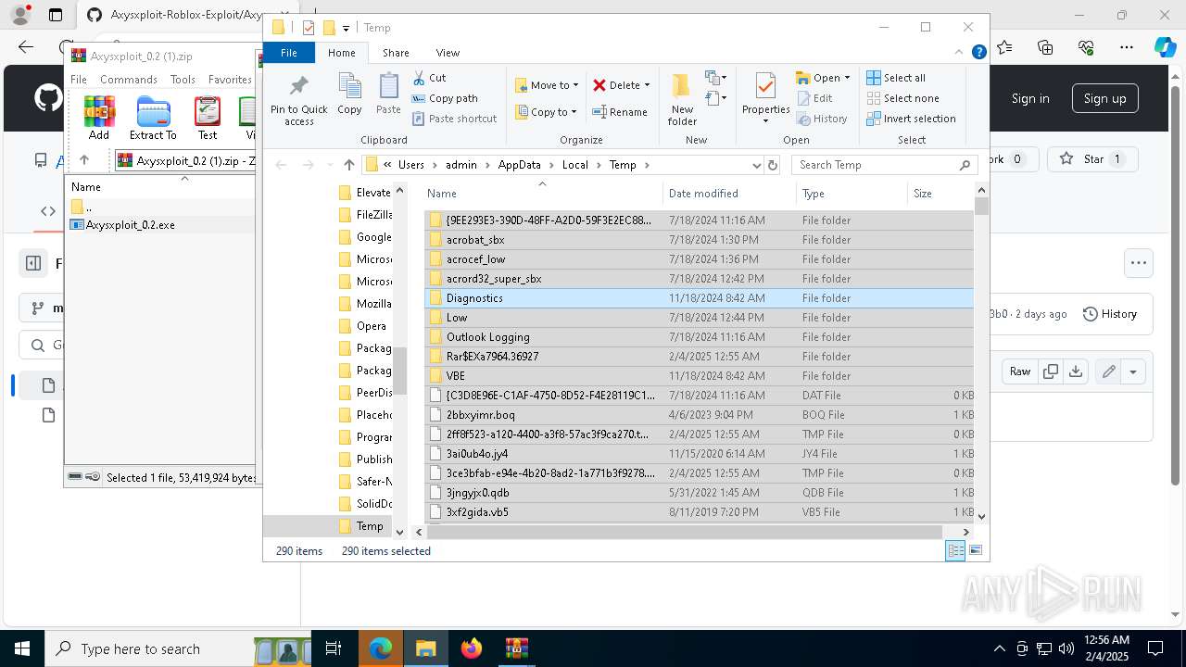Go up one level in Explorer
The width and height of the screenshot is (1186, 667).
pos(348,165)
